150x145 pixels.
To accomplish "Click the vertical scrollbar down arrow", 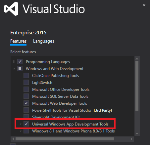I will (x=137, y=133).
